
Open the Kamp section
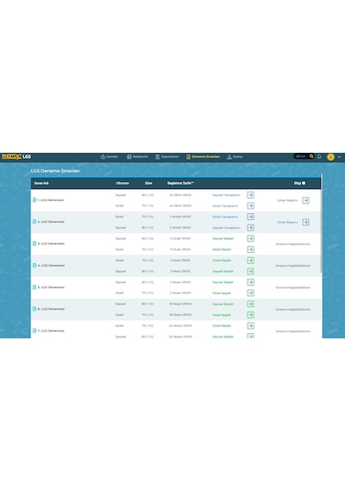(235, 156)
